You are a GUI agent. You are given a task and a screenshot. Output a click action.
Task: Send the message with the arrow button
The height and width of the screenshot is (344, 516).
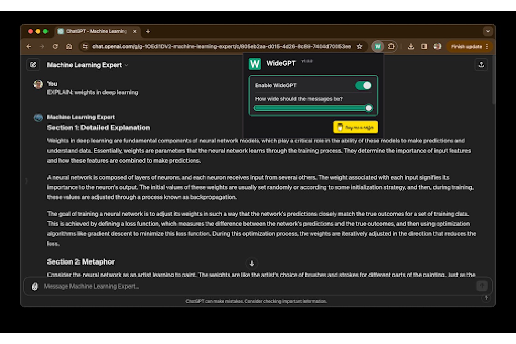(482, 286)
